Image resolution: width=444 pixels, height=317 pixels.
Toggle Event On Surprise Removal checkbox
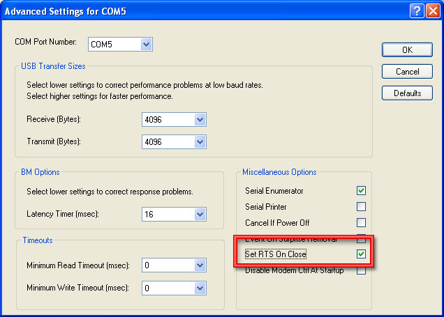361,239
